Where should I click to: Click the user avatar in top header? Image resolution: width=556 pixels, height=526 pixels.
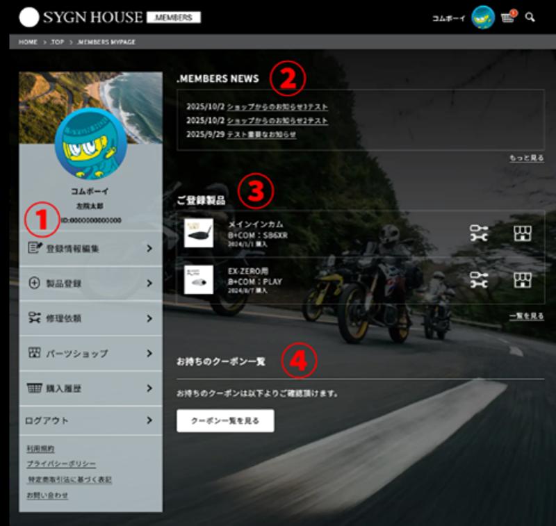click(482, 17)
